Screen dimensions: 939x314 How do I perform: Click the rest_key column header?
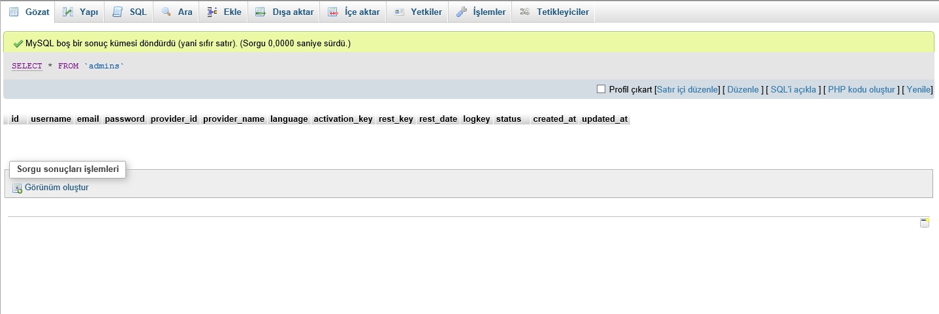pos(396,119)
